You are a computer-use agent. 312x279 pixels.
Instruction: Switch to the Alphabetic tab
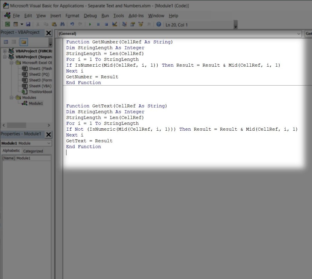coord(11,151)
